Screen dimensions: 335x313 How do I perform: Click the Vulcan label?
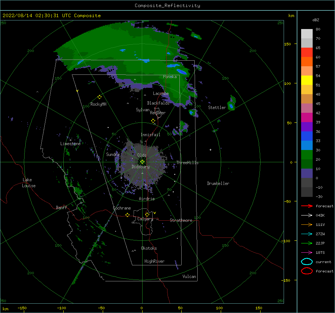pos(189,277)
